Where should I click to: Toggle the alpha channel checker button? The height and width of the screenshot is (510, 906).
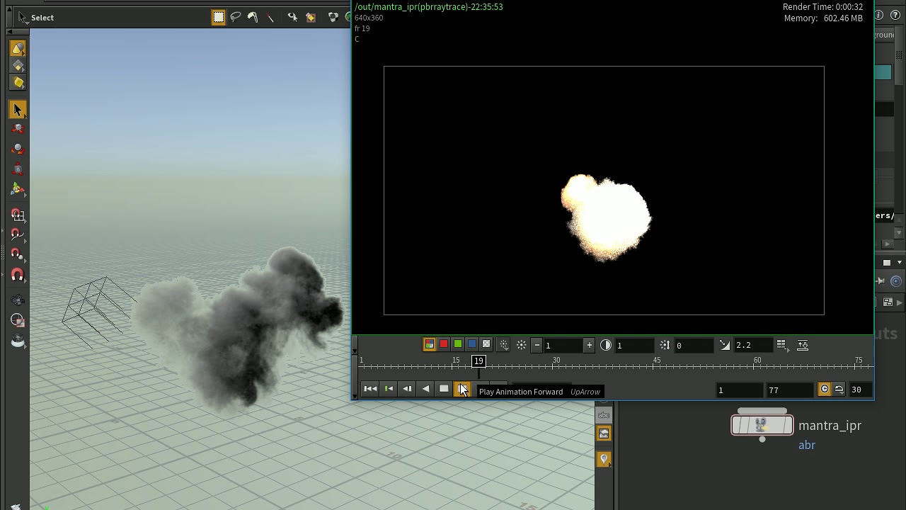tap(486, 345)
